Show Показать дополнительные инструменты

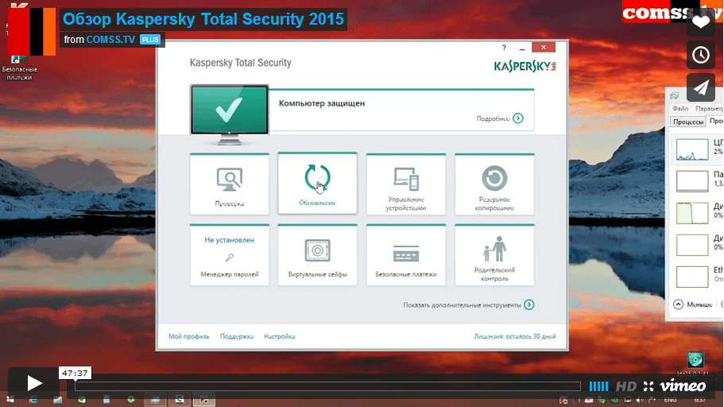(x=469, y=305)
